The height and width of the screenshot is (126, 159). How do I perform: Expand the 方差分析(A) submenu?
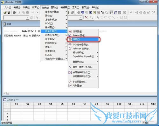tap(54, 19)
